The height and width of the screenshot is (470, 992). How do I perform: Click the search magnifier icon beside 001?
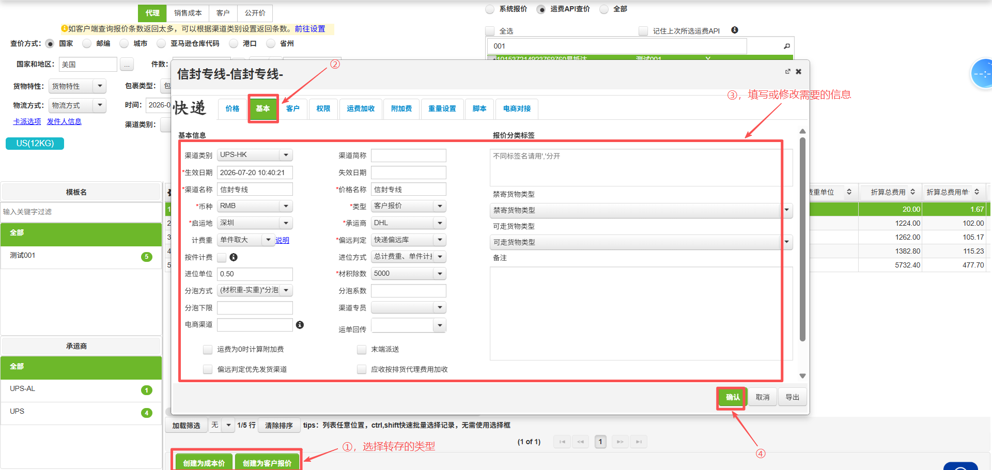pyautogui.click(x=787, y=46)
